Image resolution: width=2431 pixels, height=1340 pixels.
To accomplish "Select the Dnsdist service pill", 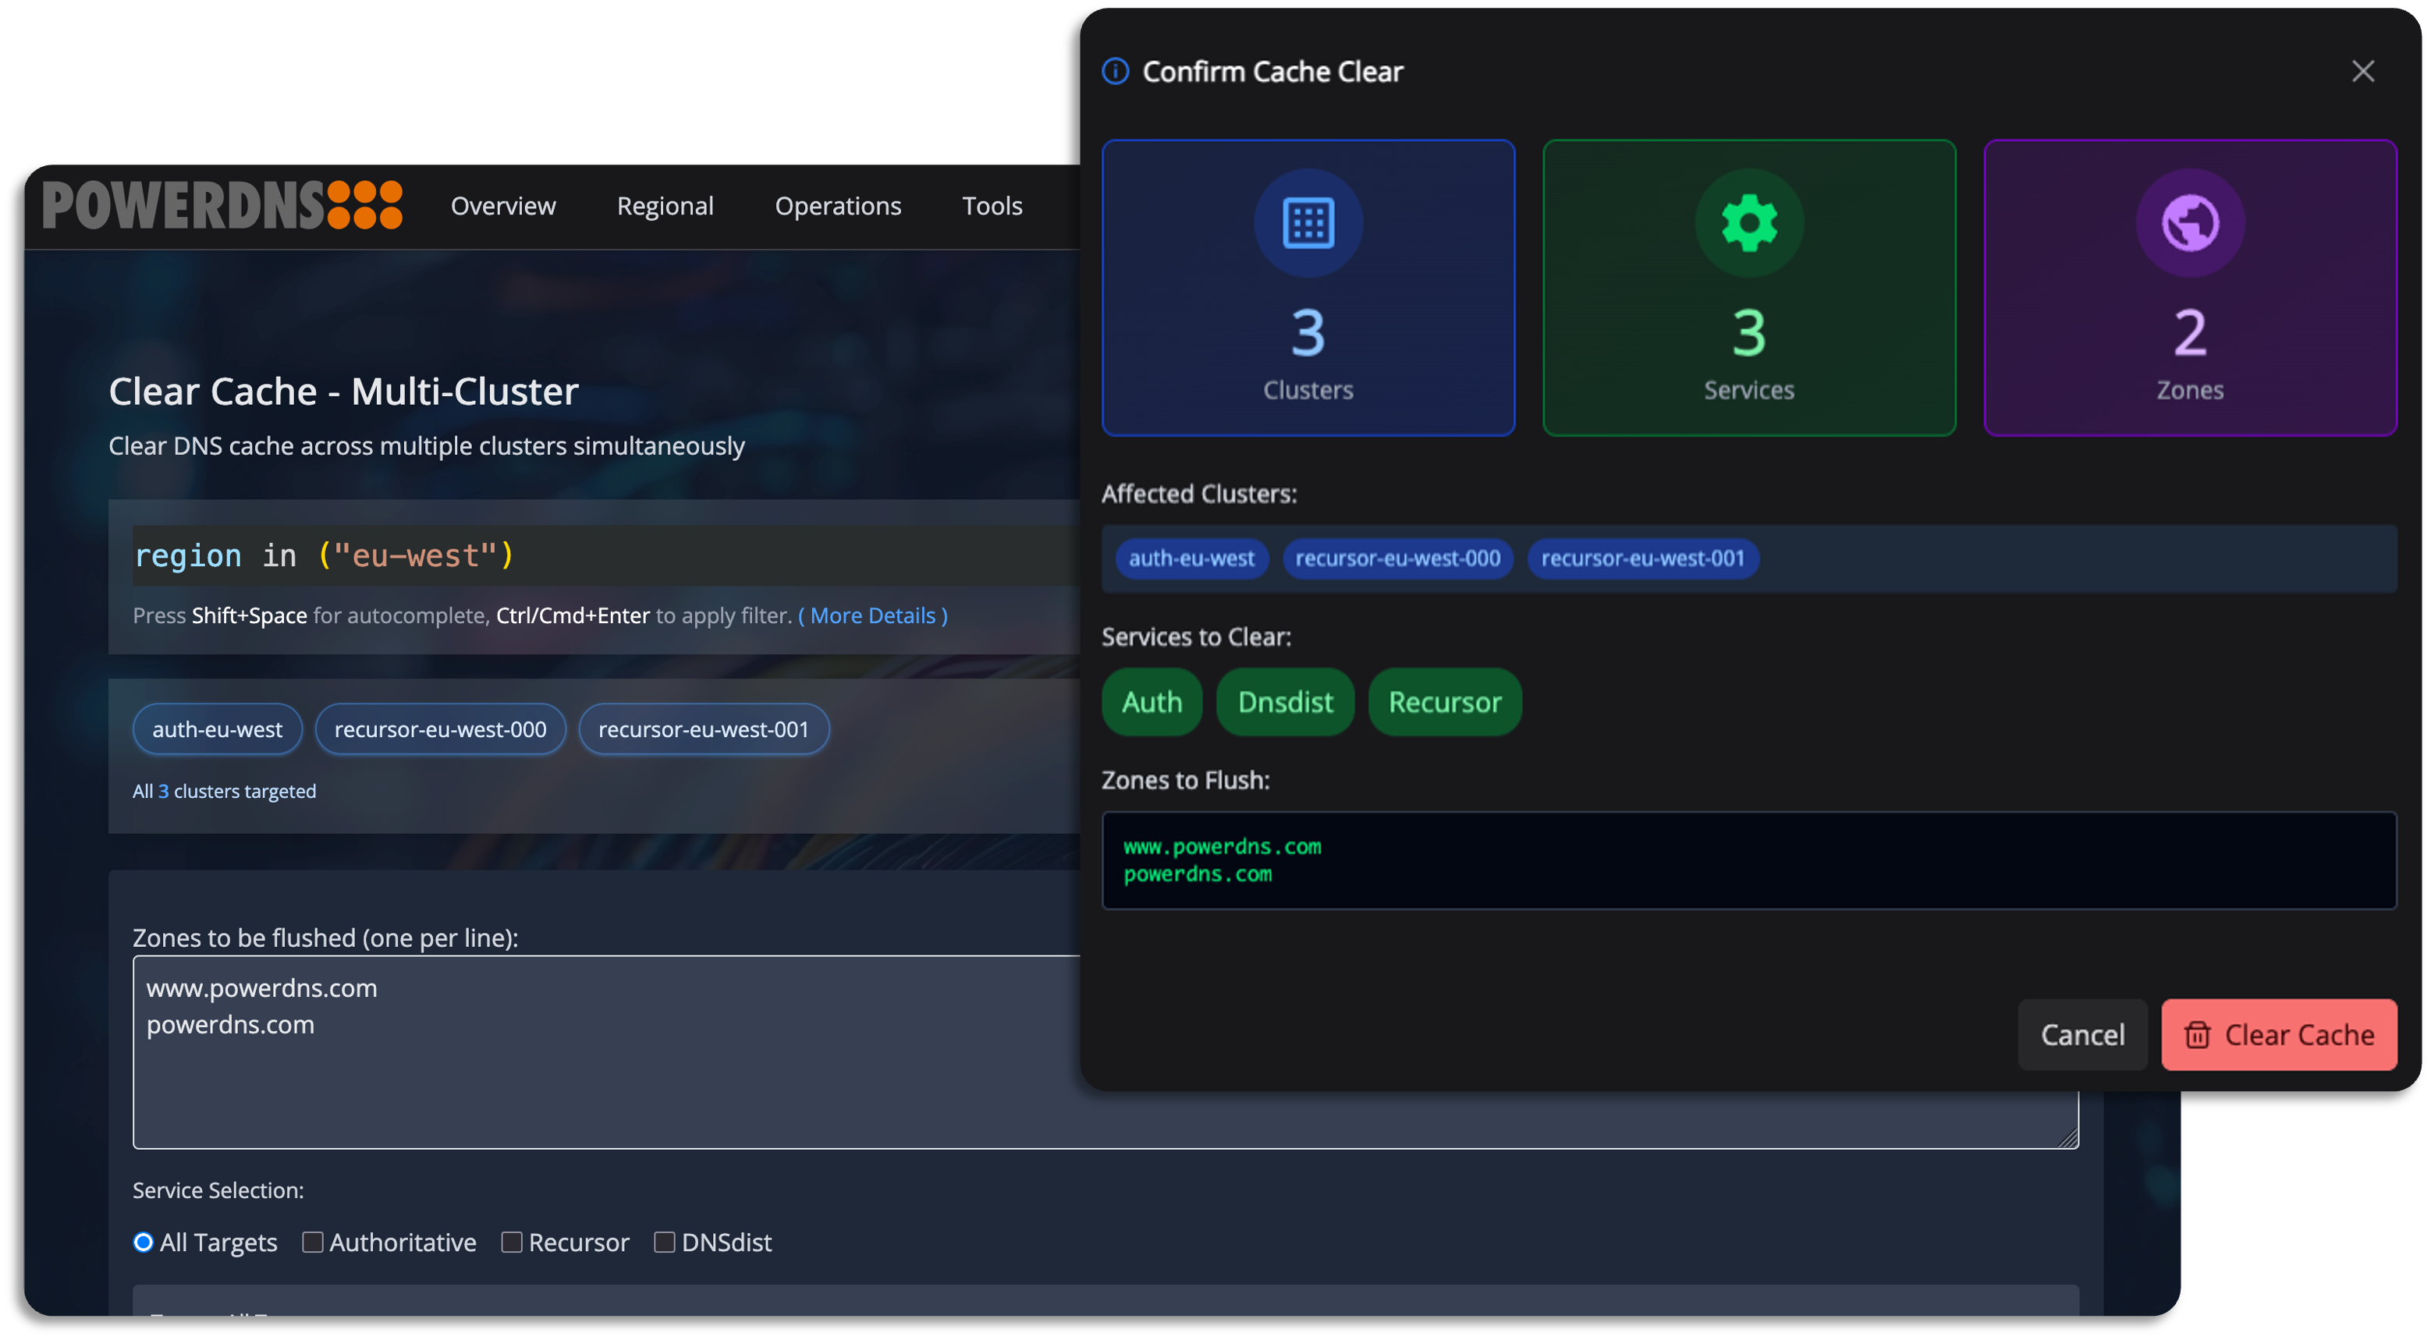I will click(x=1286, y=701).
